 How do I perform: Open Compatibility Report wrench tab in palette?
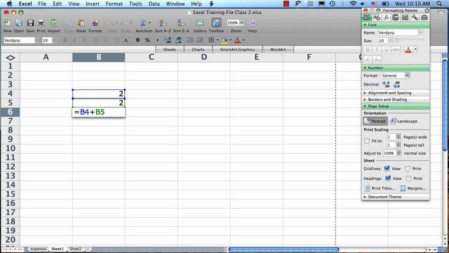point(415,18)
